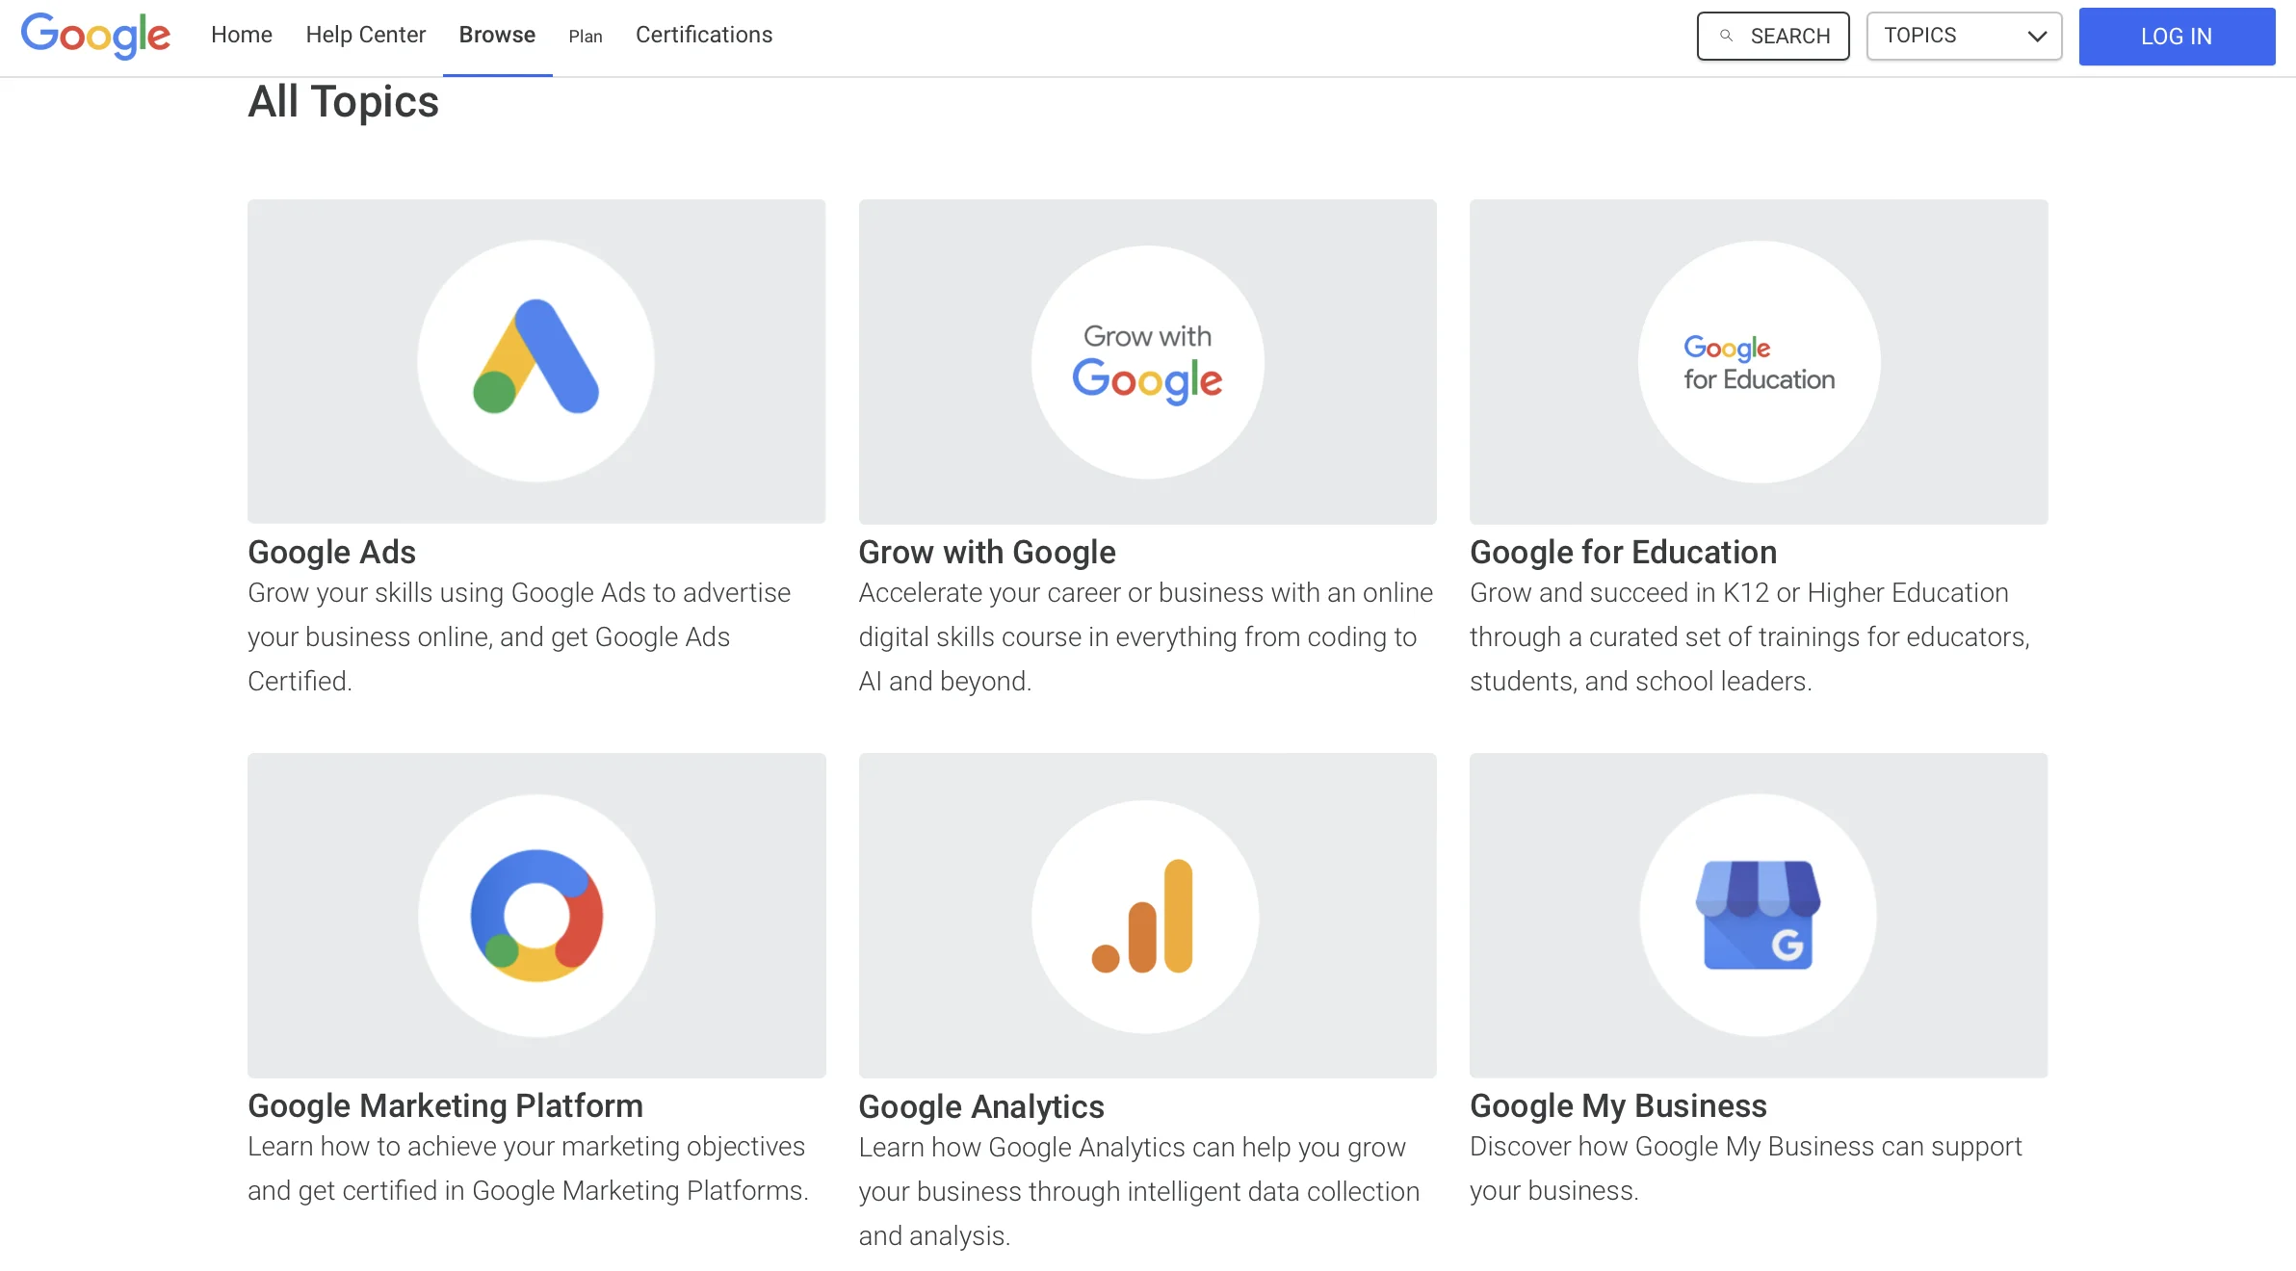Click the Google Analytics description text
This screenshot has height=1271, width=2296.
point(1139,1191)
